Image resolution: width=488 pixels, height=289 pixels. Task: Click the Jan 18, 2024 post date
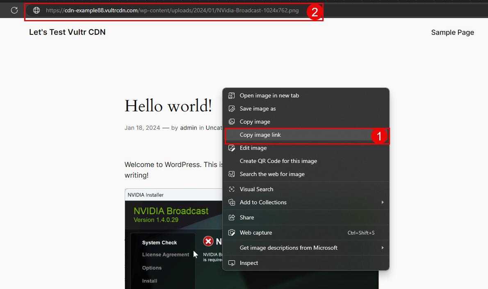pos(142,128)
